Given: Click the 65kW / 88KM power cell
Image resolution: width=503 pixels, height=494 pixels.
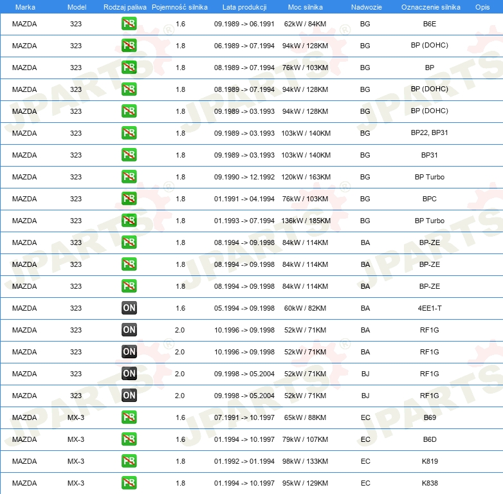Looking at the screenshot, I should click(x=305, y=417).
